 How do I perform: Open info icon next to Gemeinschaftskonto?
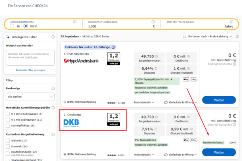[75, 22]
